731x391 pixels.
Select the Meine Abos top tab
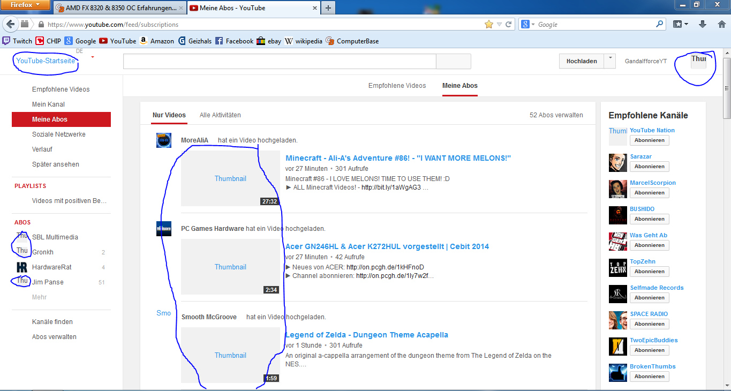(x=460, y=86)
